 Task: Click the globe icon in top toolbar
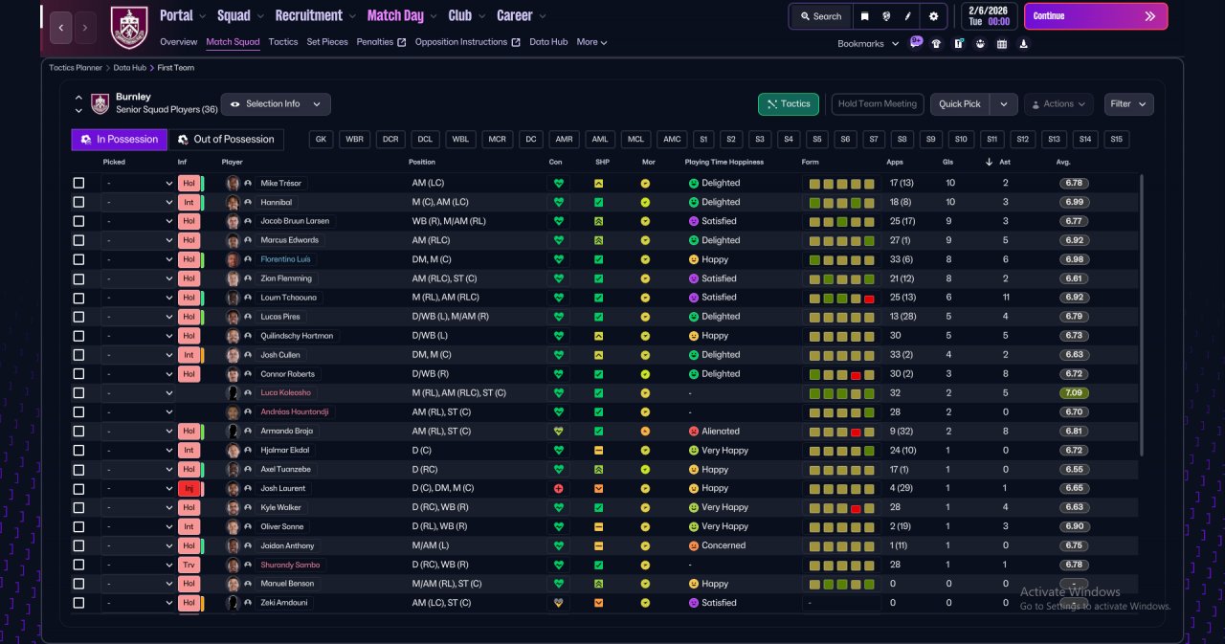(x=887, y=16)
